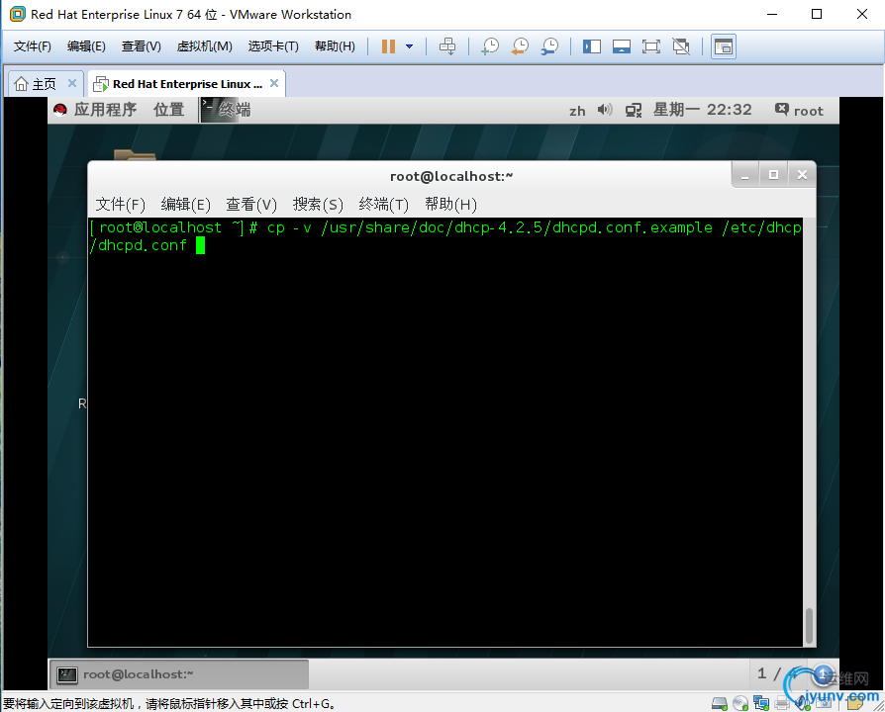Take a snapshot of the virtual machine

point(490,46)
